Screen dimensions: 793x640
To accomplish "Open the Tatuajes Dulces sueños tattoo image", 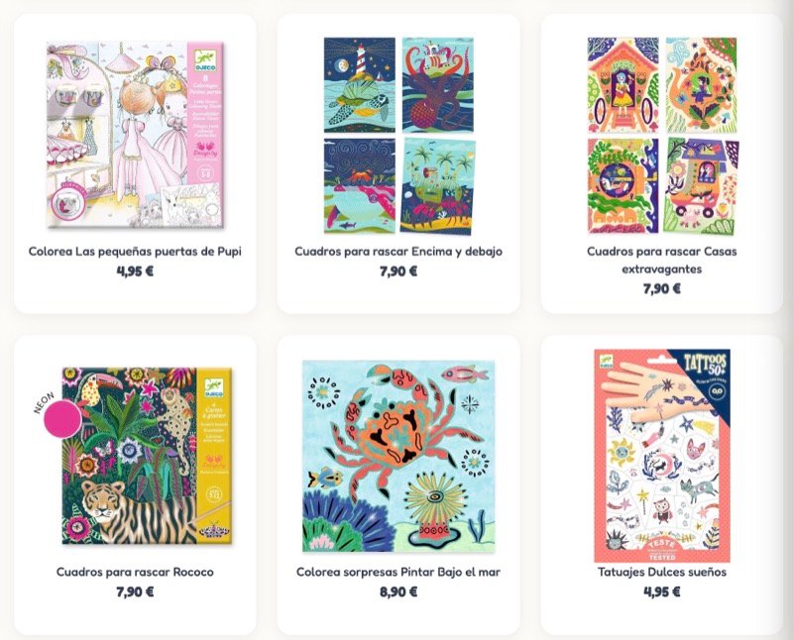I will [662, 456].
